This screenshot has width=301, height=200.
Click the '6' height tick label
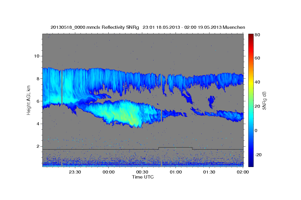pos(38,101)
